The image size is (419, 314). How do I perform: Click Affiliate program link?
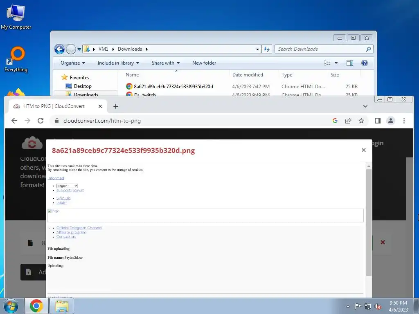click(71, 232)
